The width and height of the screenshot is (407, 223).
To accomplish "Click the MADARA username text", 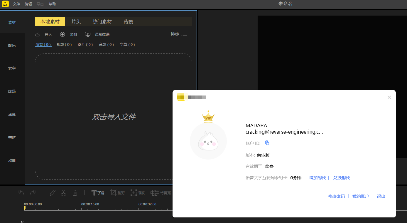I will [256, 126].
